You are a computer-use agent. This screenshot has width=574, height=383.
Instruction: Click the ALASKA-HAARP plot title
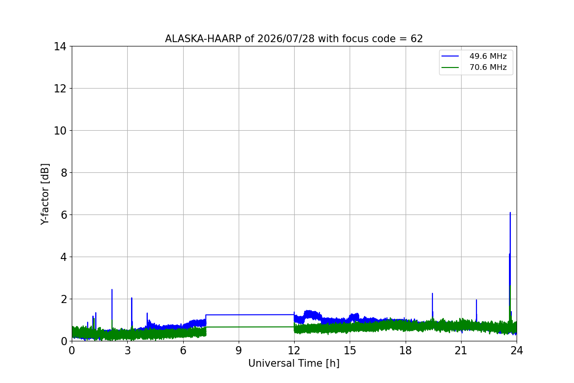coord(294,39)
